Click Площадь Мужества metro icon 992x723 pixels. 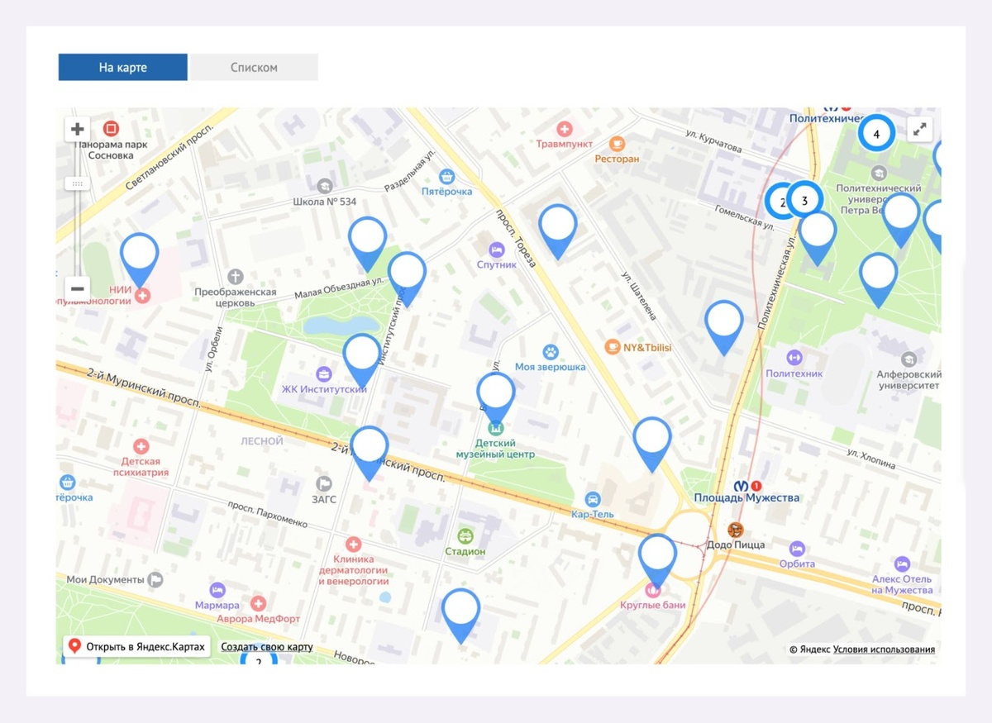[x=742, y=485]
